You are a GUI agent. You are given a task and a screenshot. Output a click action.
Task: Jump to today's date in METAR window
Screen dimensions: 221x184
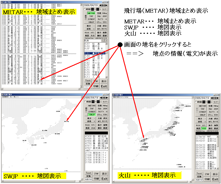click(x=103, y=5)
